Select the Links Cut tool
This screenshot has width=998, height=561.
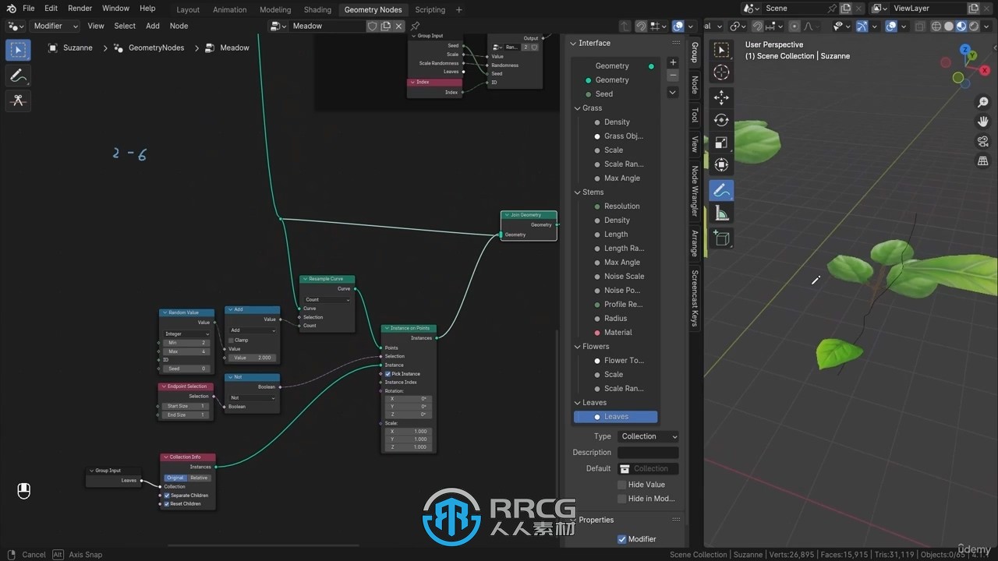point(19,101)
